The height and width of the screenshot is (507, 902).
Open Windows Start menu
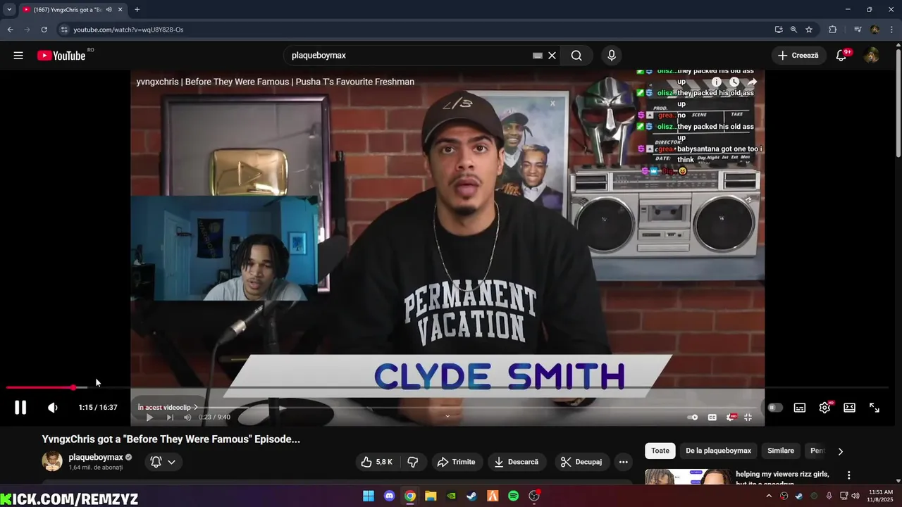tap(369, 496)
